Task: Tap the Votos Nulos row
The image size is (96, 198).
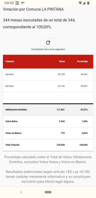Action: (x=48, y=121)
